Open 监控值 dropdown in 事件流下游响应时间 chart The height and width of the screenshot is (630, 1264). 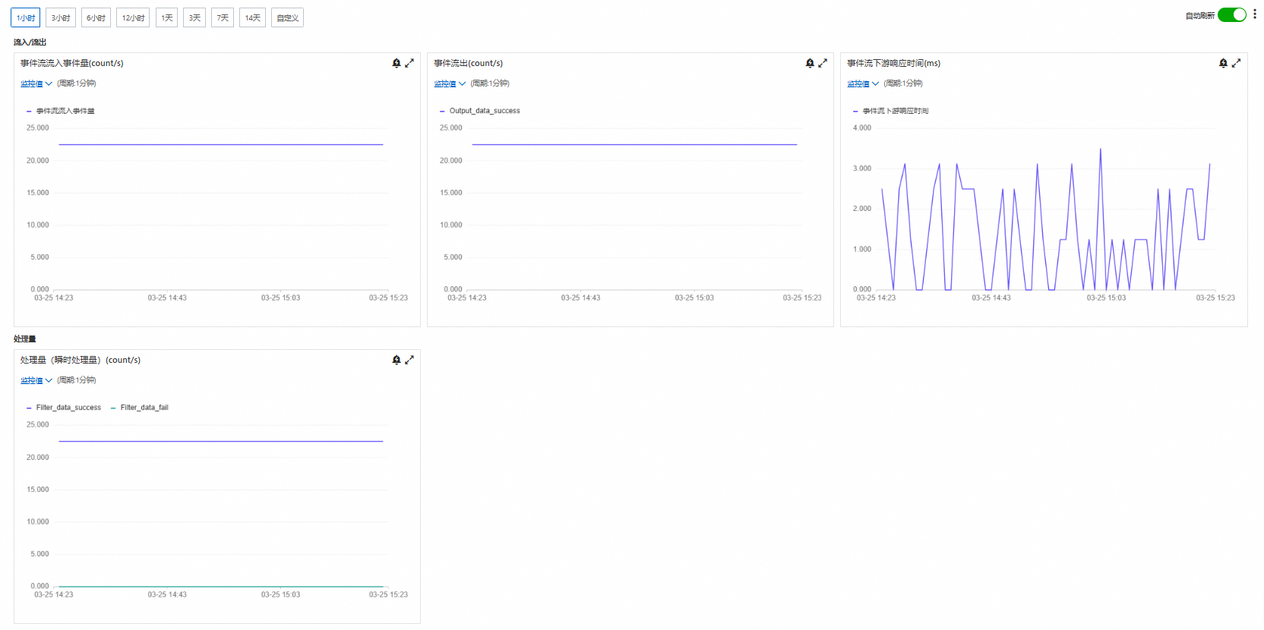point(863,83)
